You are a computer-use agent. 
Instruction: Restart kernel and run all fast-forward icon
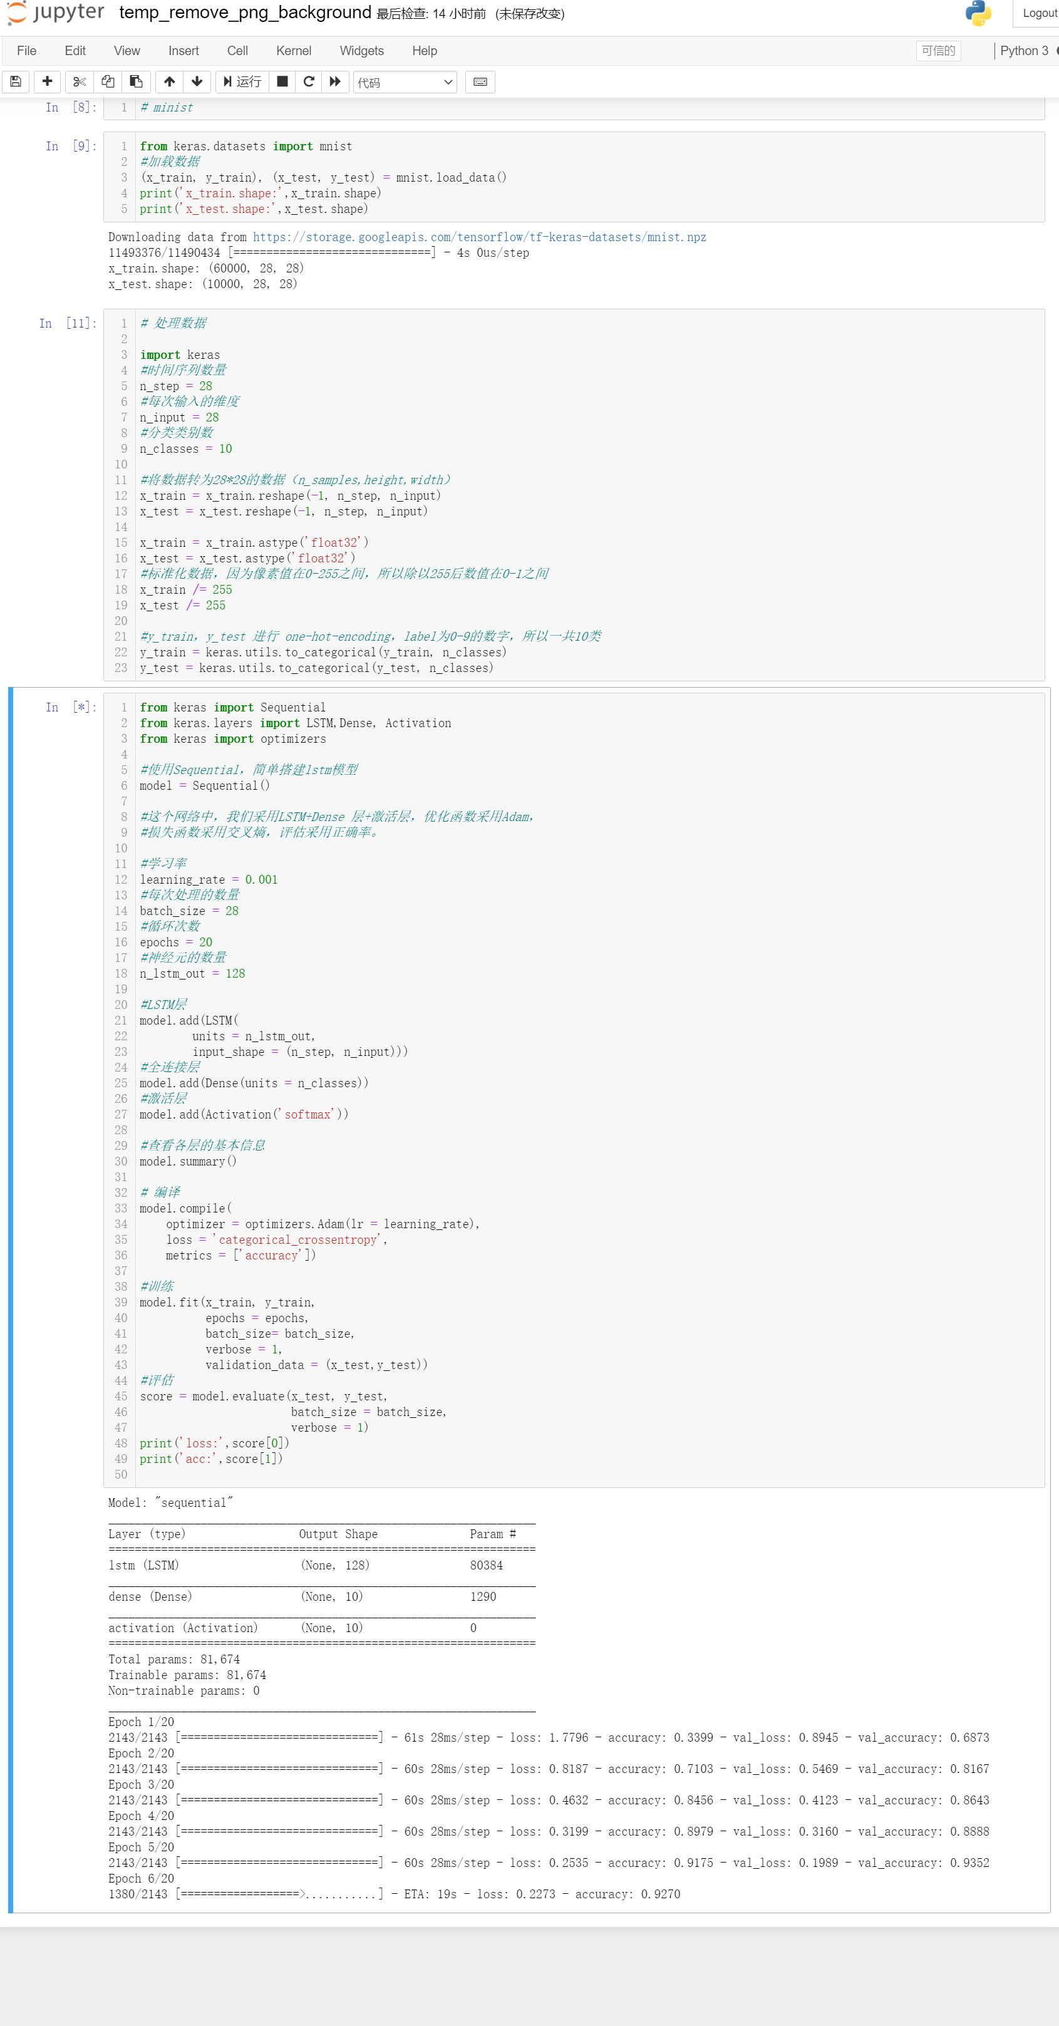[335, 82]
